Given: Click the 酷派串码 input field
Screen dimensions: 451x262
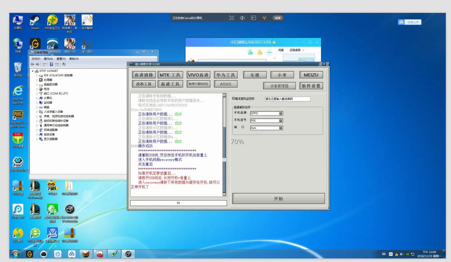Looking at the screenshot, I should [x=288, y=99].
